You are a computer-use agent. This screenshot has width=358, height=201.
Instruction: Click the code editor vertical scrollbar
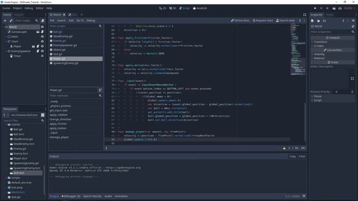pyautogui.click(x=305, y=122)
